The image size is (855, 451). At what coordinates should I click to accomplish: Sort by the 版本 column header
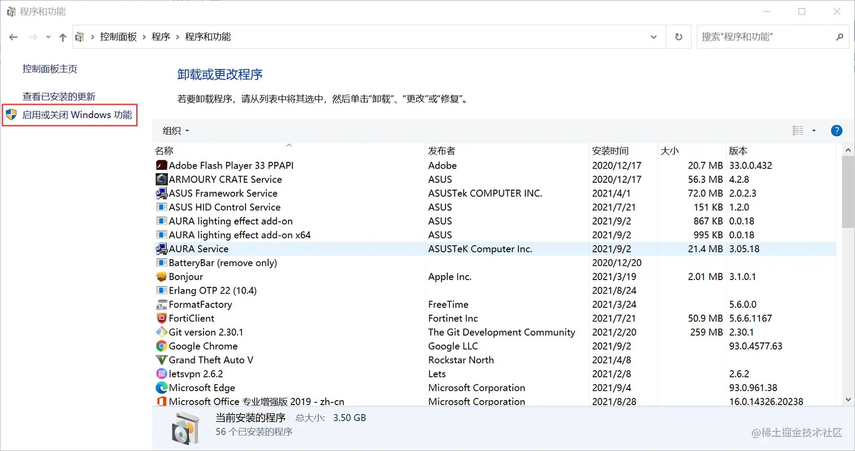781,151
